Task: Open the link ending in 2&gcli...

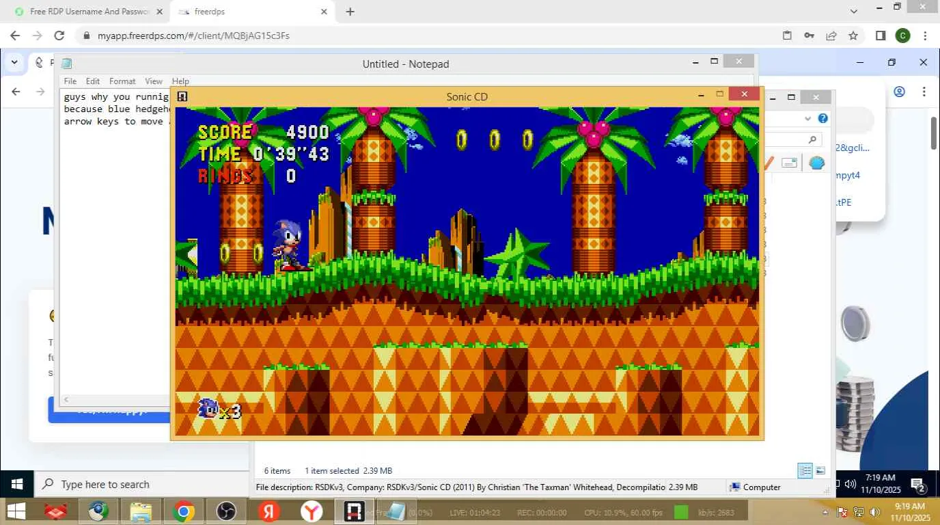Action: (852, 148)
